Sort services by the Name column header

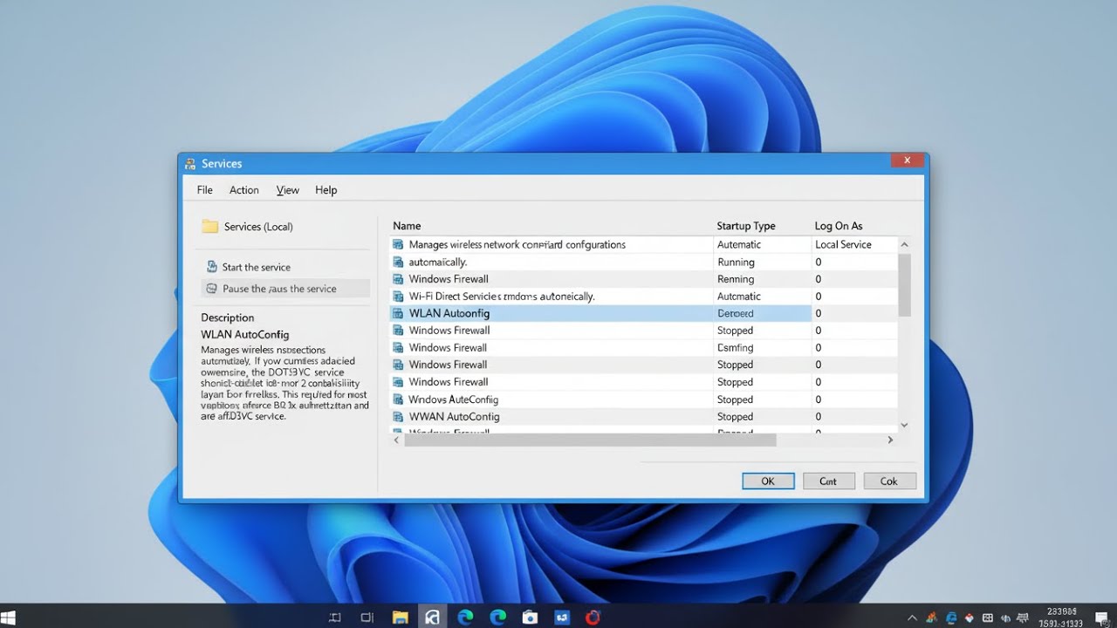(407, 226)
